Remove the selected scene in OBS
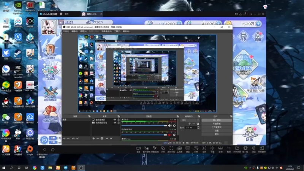The image size is (304, 171). click(68, 138)
